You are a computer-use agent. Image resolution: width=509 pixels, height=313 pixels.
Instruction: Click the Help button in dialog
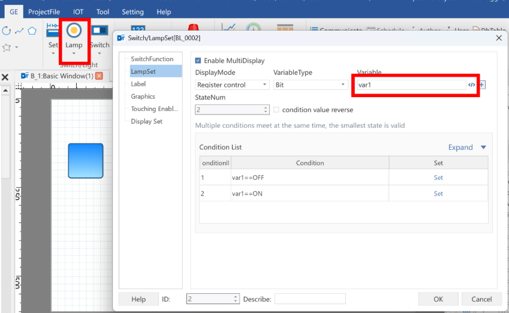tap(138, 299)
